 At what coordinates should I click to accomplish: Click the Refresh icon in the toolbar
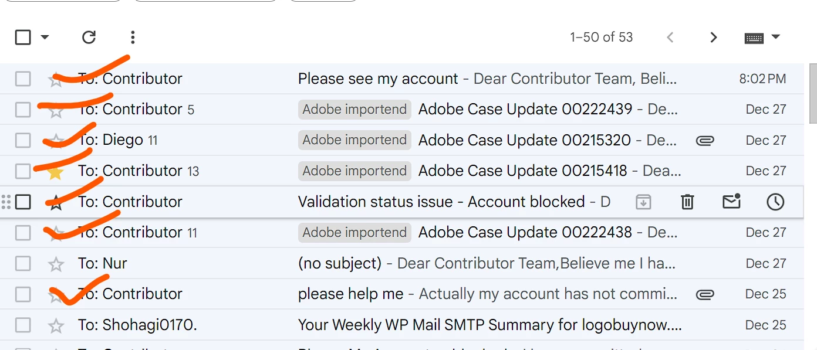(89, 38)
